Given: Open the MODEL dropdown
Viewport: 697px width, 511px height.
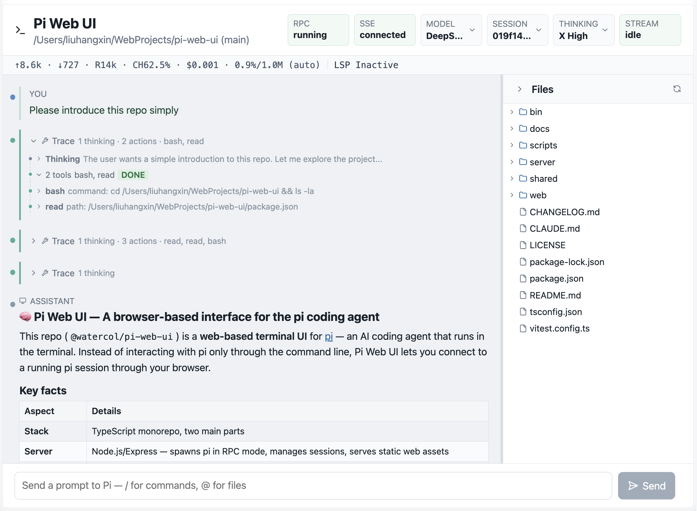Looking at the screenshot, I should pyautogui.click(x=451, y=30).
